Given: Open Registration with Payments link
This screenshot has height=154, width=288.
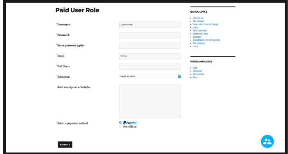Looking at the screenshot, I should [x=206, y=40].
